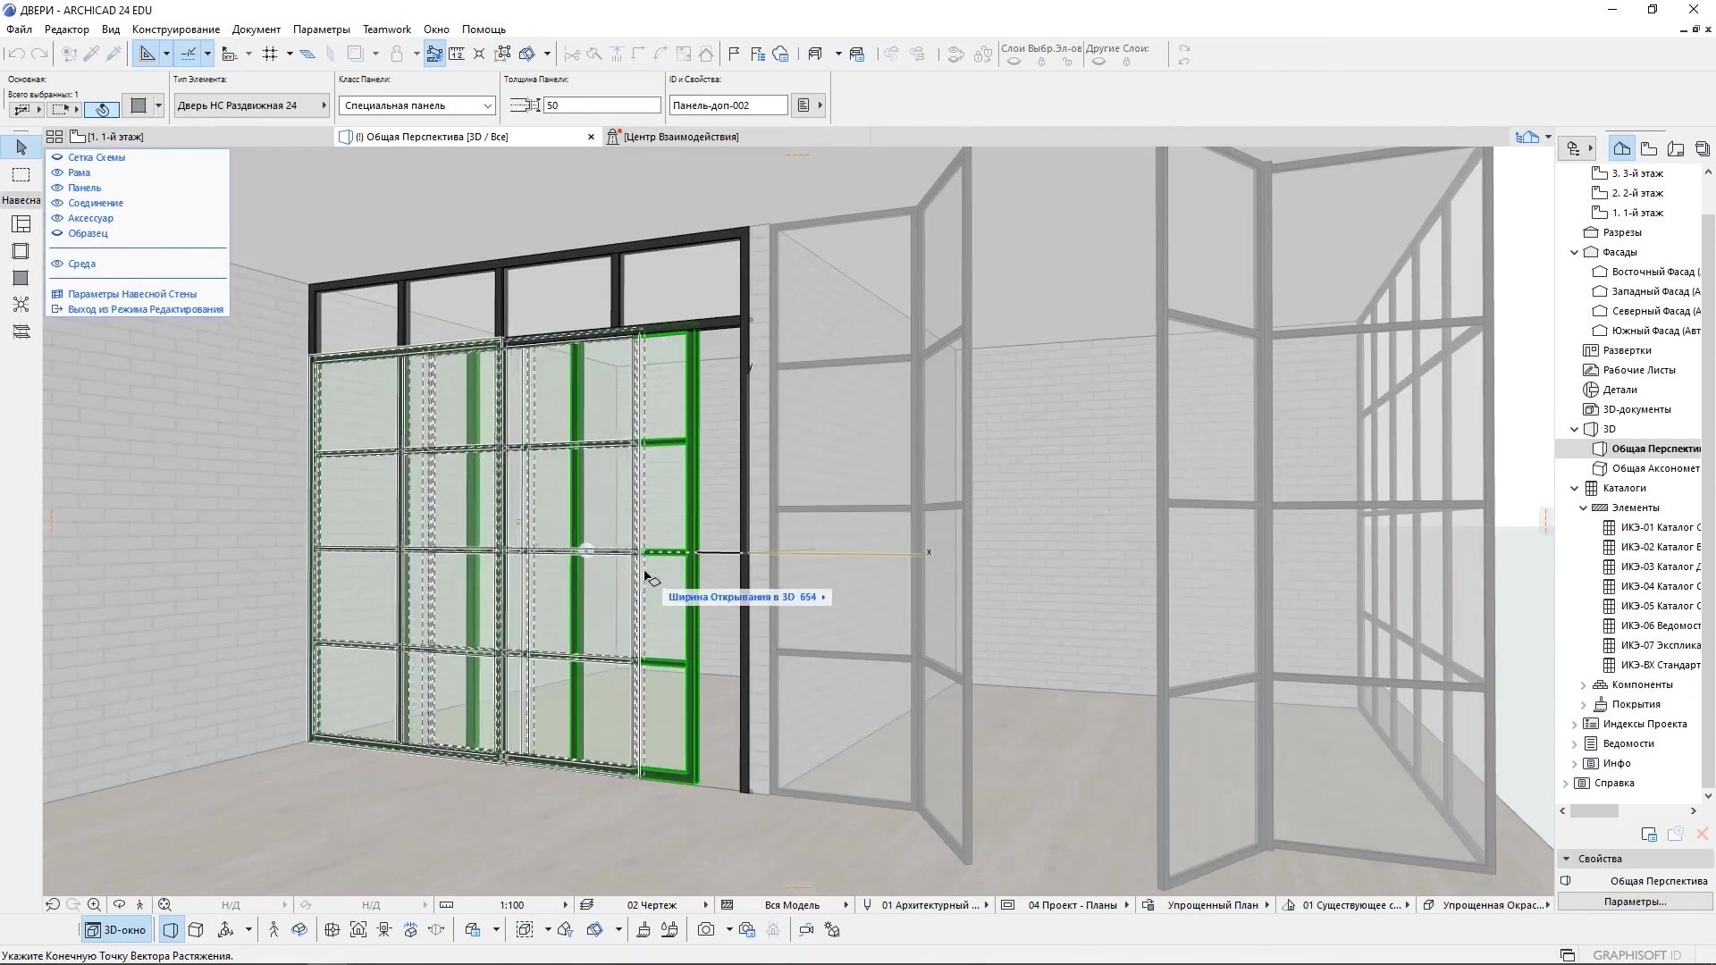Open the Класс Панели dropdown

tap(417, 105)
